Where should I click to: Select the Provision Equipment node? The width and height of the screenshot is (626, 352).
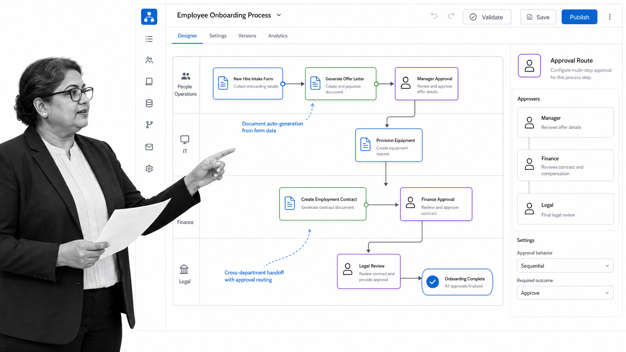(x=389, y=145)
